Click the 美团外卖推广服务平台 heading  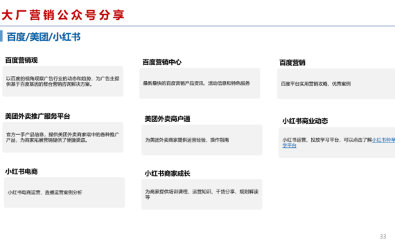coord(37,116)
